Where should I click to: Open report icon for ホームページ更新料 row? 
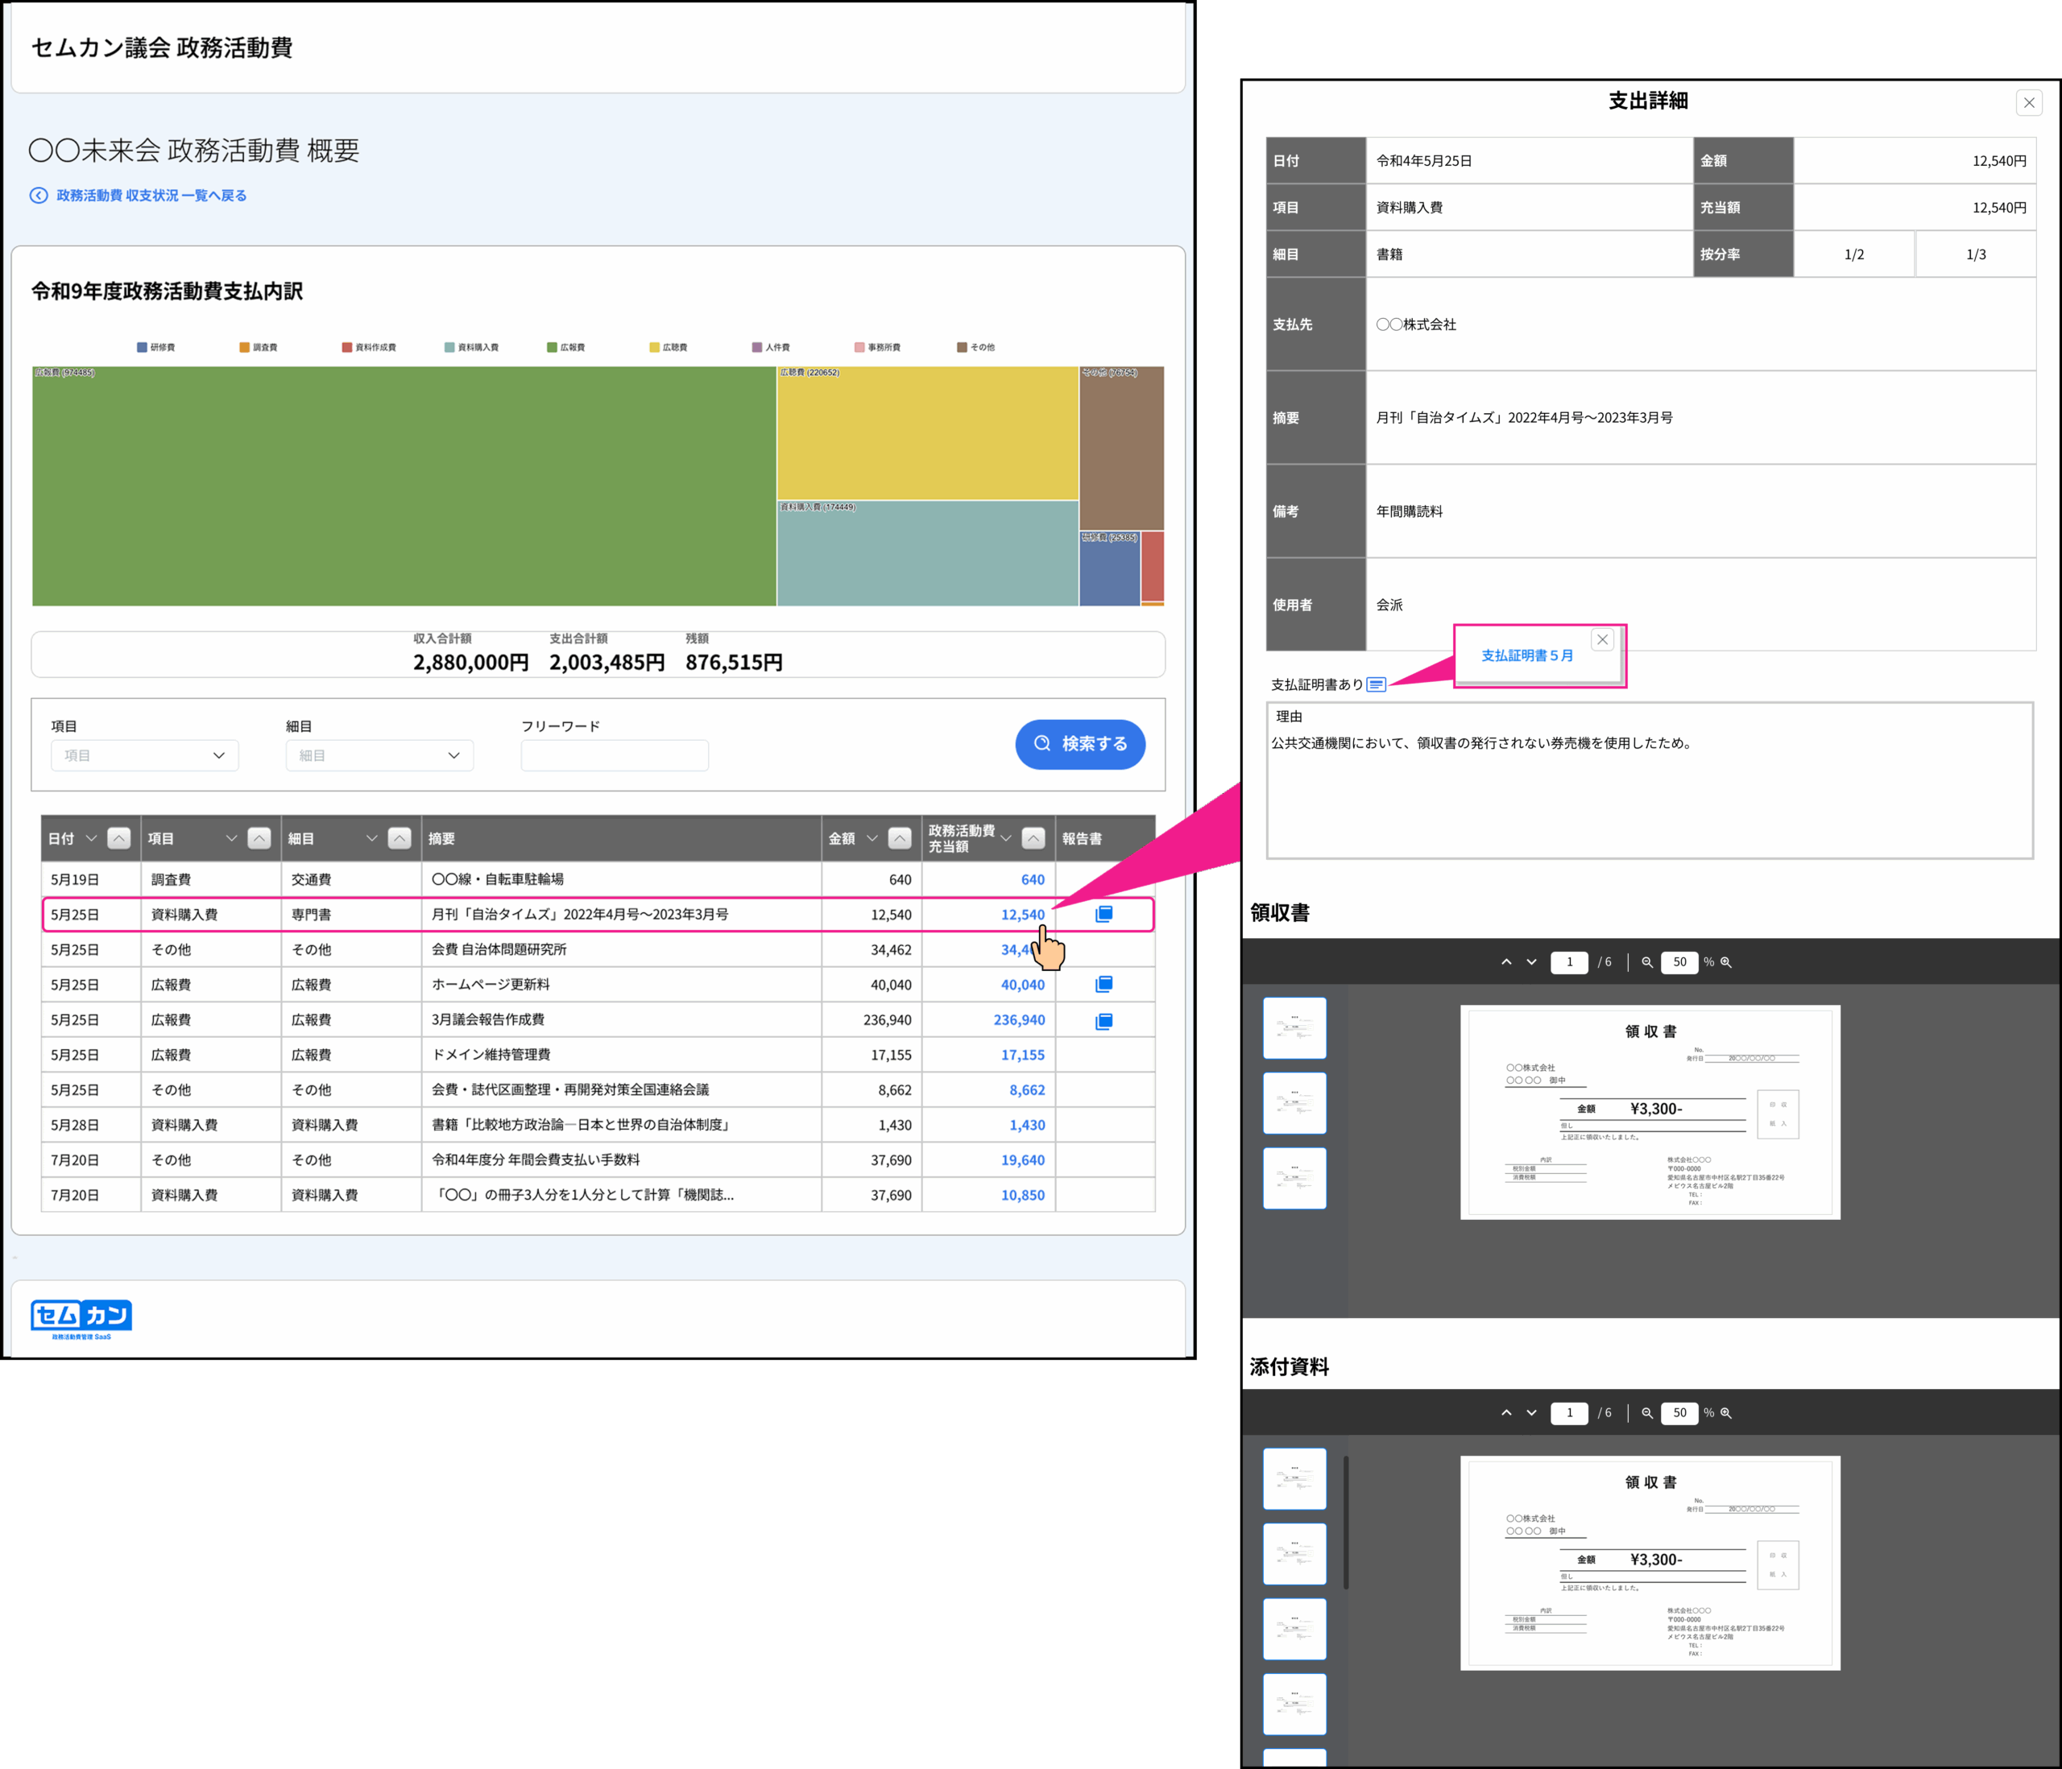point(1103,984)
